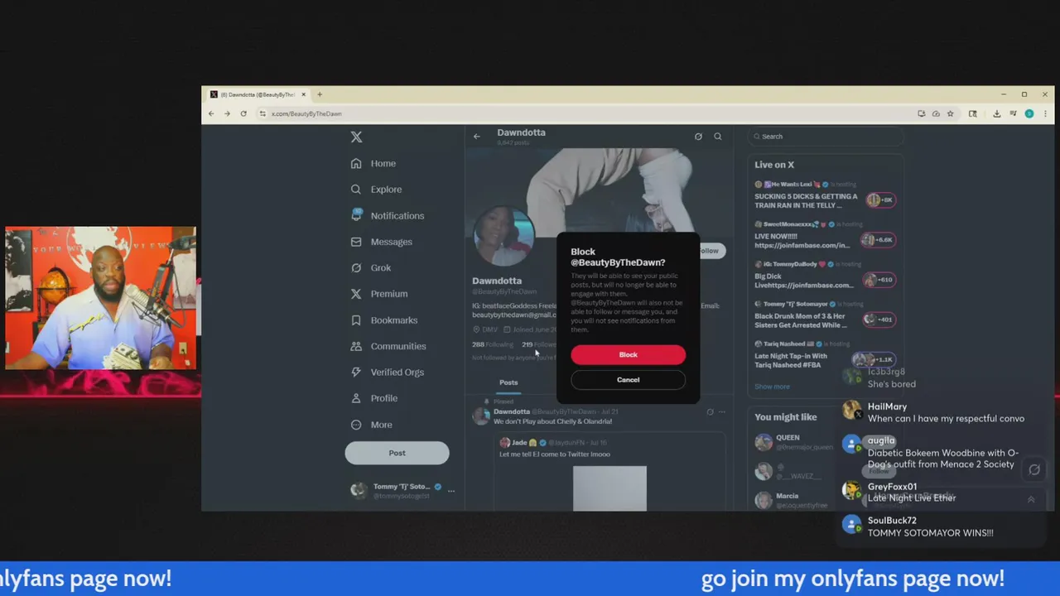Viewport: 1060px width, 596px height.
Task: Open Explore in the X sidebar
Action: pyautogui.click(x=386, y=190)
